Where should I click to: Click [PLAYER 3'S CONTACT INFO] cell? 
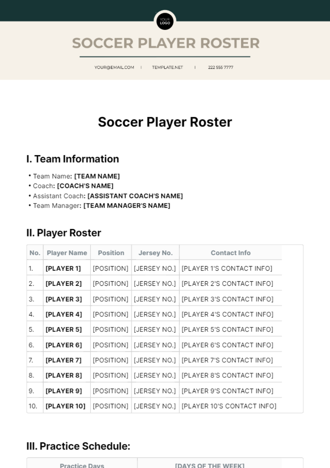pos(227,299)
